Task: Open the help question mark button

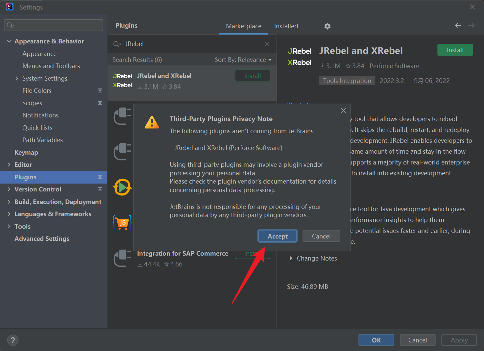Action: (x=13, y=340)
